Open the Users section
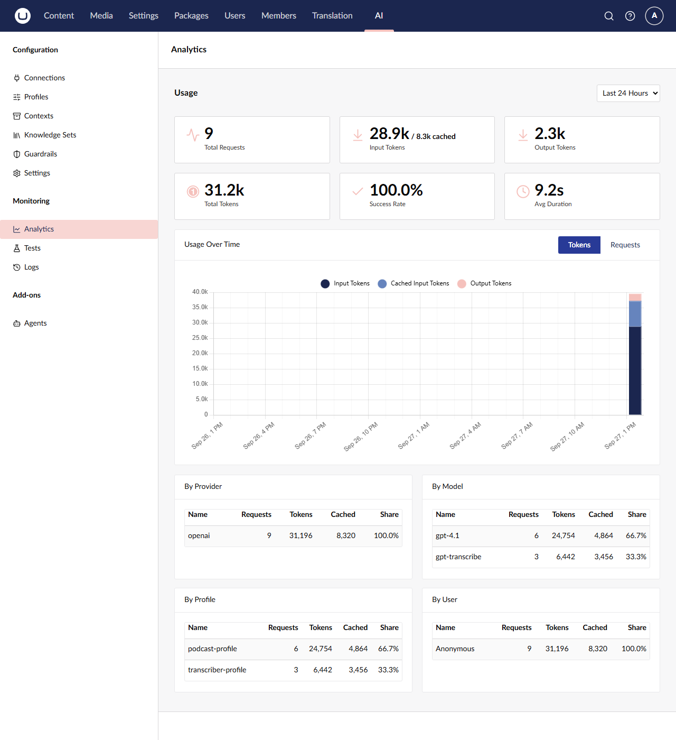The height and width of the screenshot is (740, 676). click(234, 16)
